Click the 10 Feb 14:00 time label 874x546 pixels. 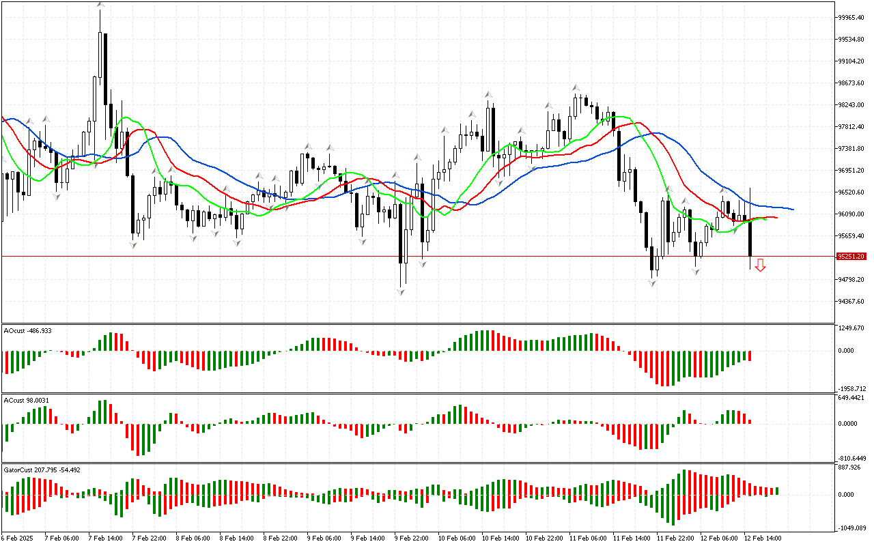click(500, 538)
